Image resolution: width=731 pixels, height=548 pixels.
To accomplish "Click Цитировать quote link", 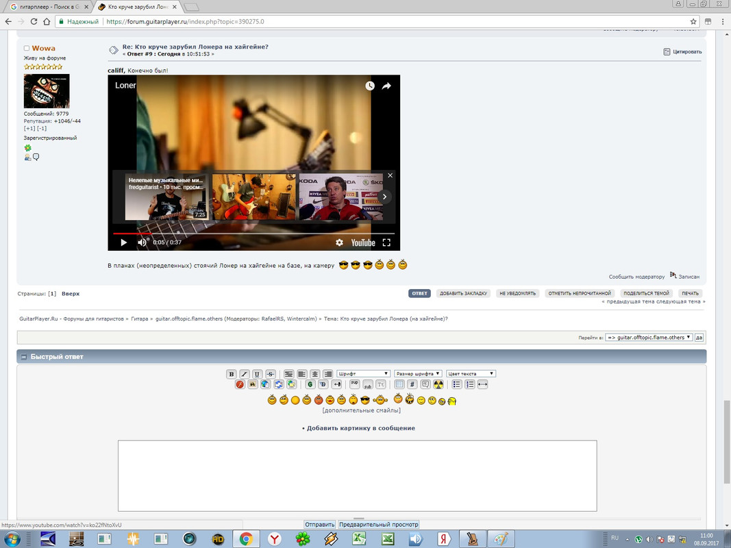I will 682,52.
